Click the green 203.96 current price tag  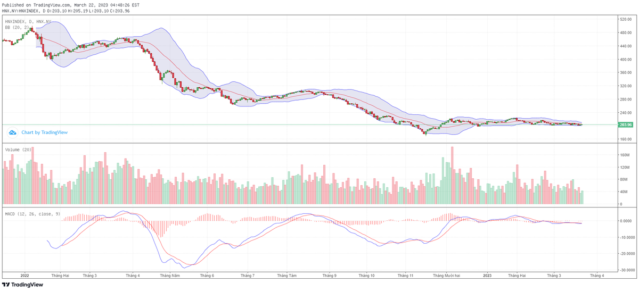click(625, 124)
